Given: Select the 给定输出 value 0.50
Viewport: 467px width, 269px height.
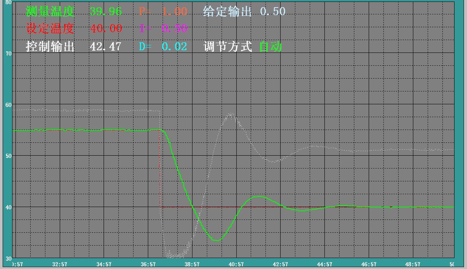Looking at the screenshot, I should 273,11.
